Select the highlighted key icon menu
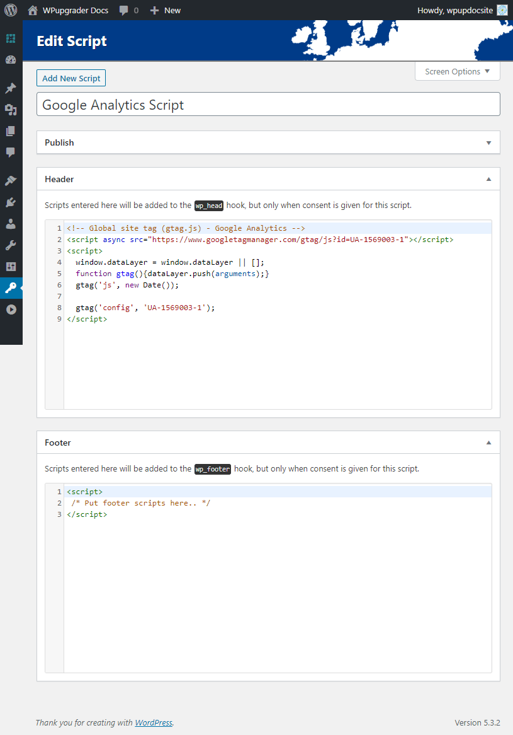 pos(11,288)
